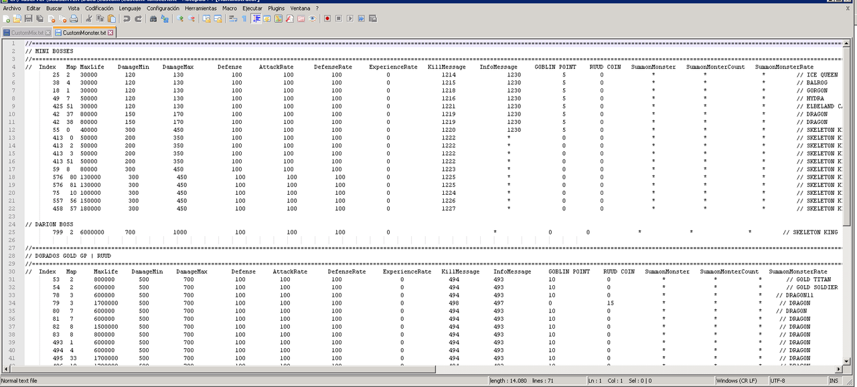Save the current file via toolbar
Viewport: 857px width, 387px height.
[28, 19]
